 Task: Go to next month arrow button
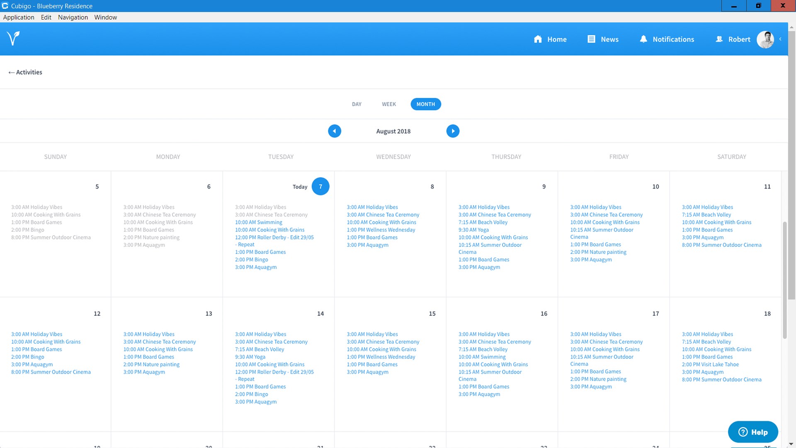pyautogui.click(x=453, y=131)
